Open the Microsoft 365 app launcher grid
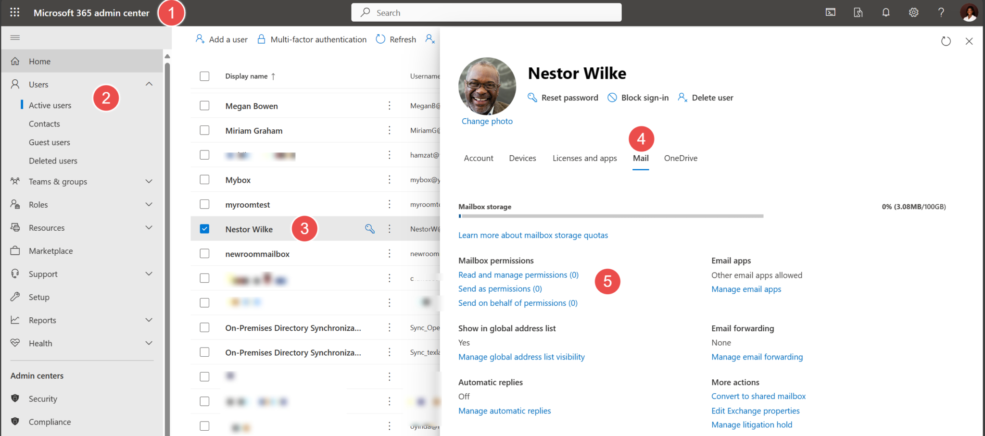Image resolution: width=985 pixels, height=436 pixels. pyautogui.click(x=14, y=12)
